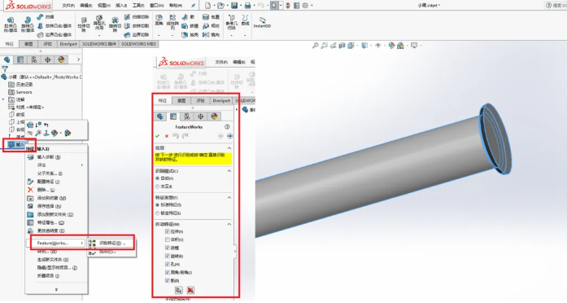Click Zoom to Fit in the heads-up view toolbar
The width and height of the screenshot is (567, 303).
click(x=316, y=46)
